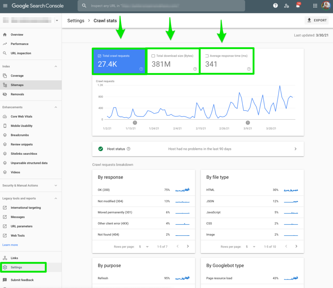Select Sitemaps in the sidebar
The height and width of the screenshot is (288, 333).
click(17, 85)
